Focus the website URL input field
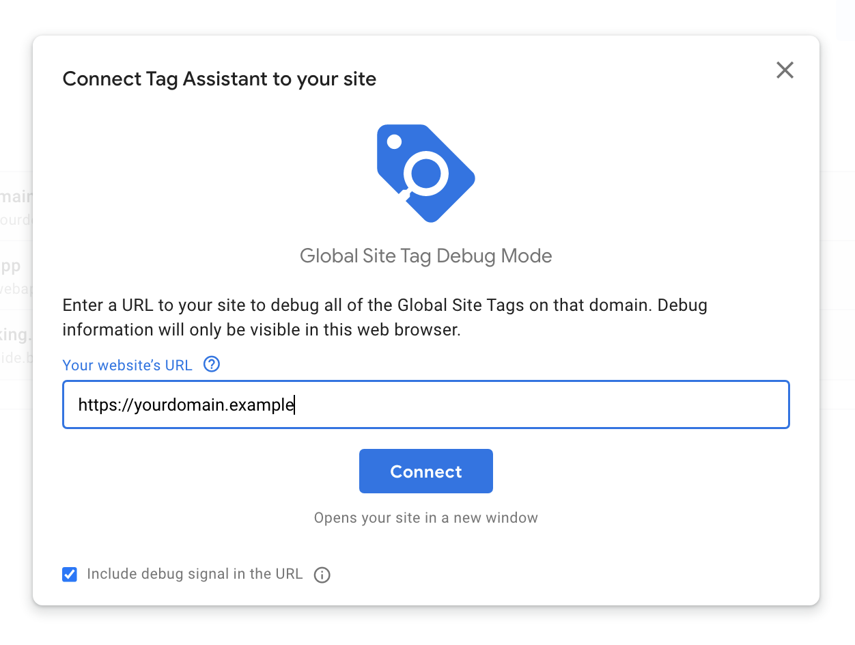The height and width of the screenshot is (645, 855). click(x=426, y=404)
